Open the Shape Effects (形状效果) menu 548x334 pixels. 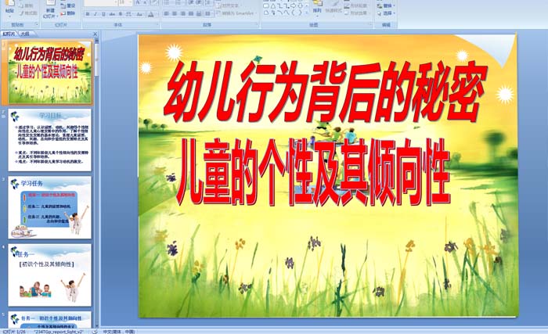355,13
